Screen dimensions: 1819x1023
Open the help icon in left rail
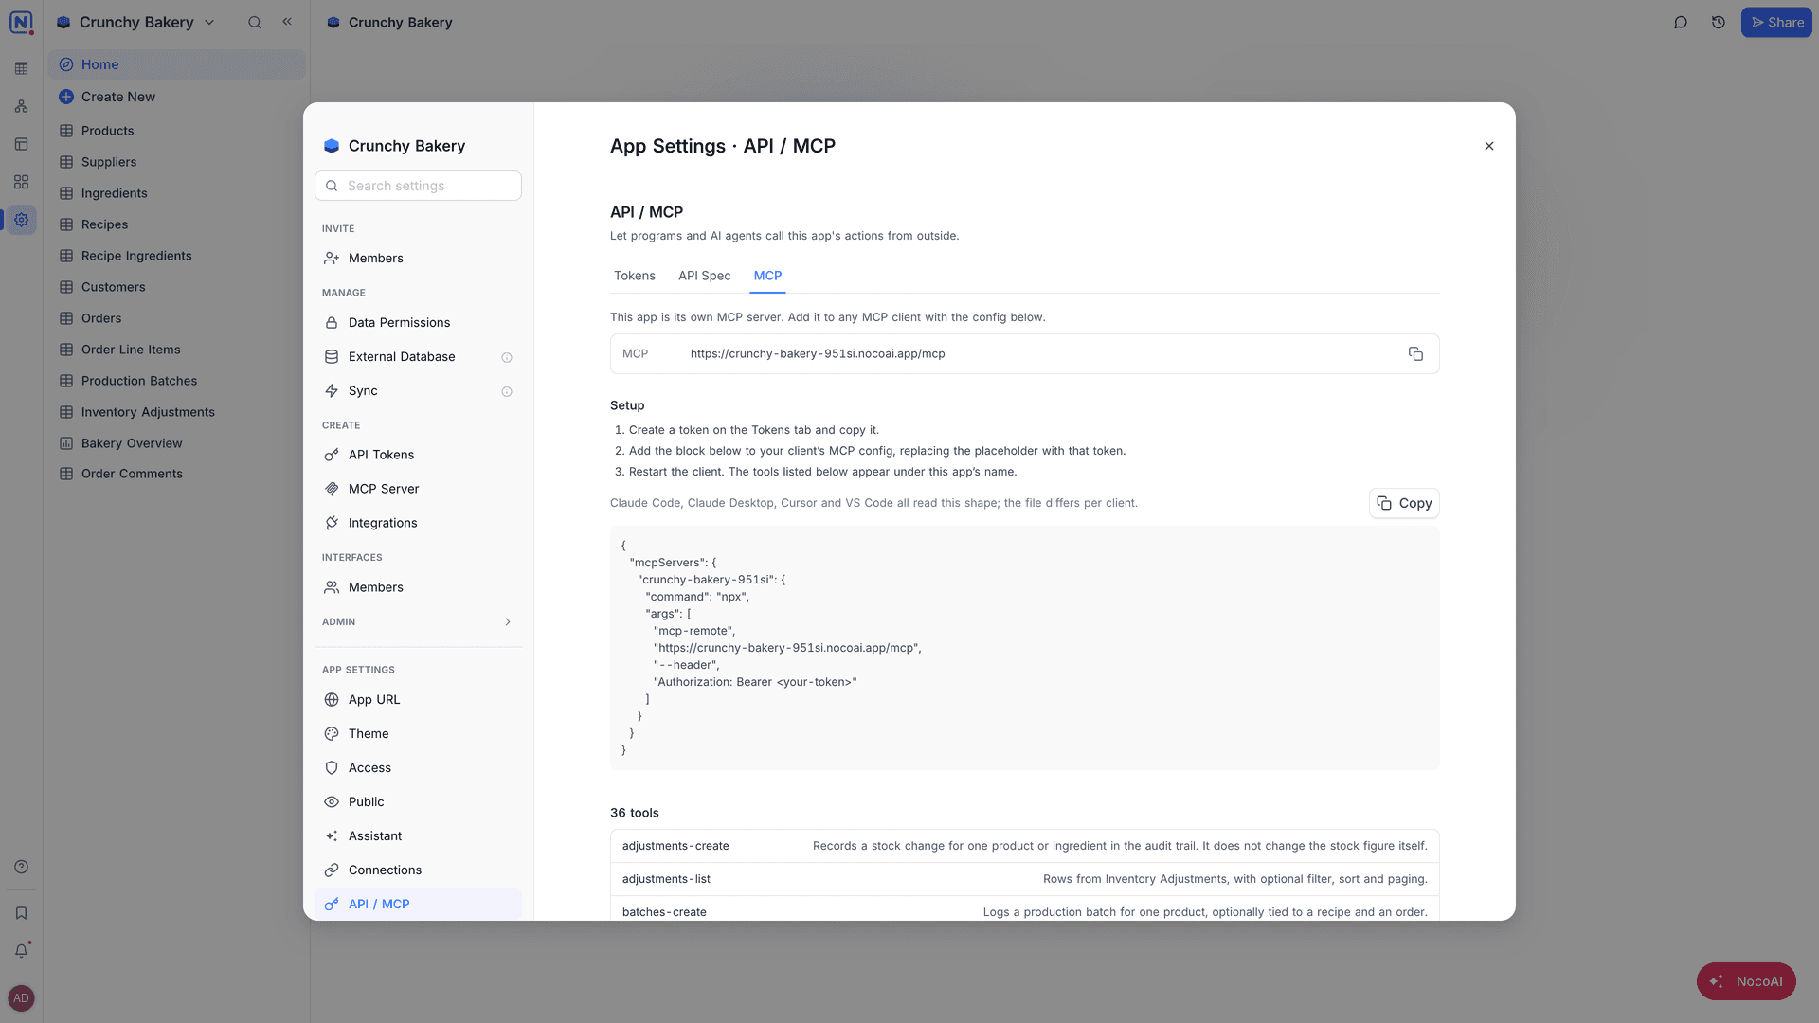[21, 867]
